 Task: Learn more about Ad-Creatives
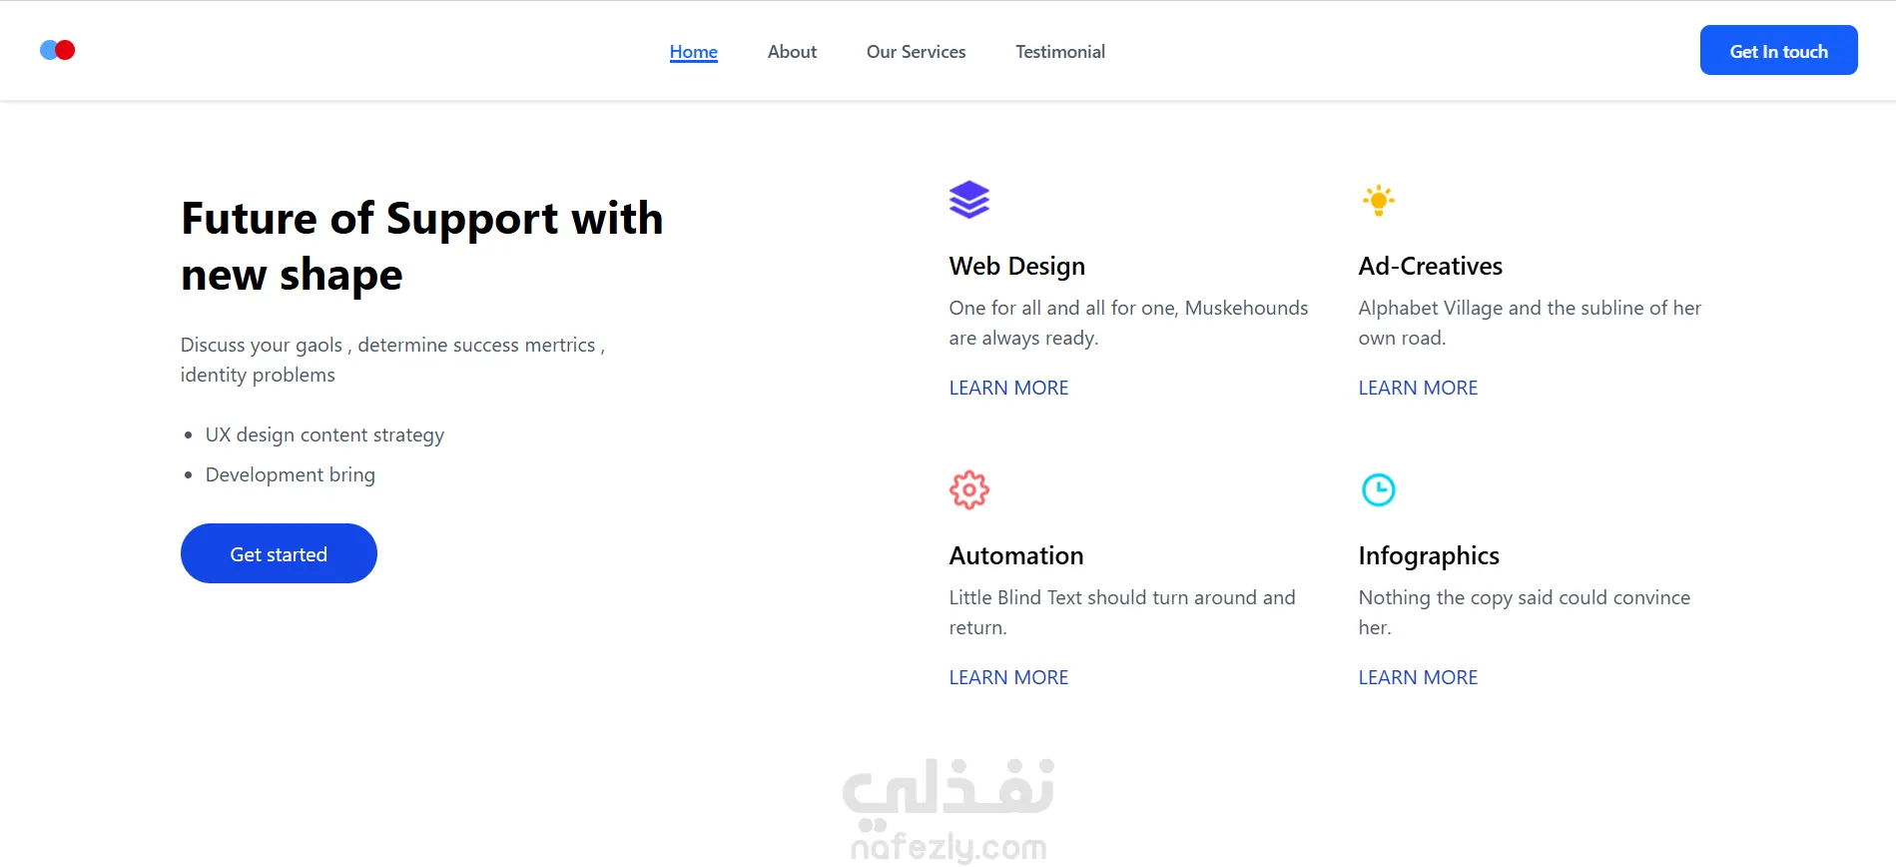click(x=1418, y=388)
